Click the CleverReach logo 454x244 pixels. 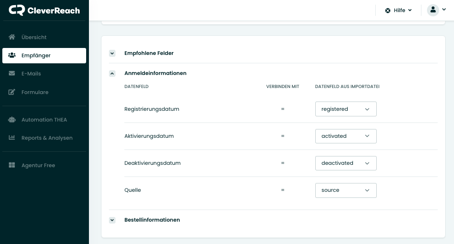click(44, 10)
